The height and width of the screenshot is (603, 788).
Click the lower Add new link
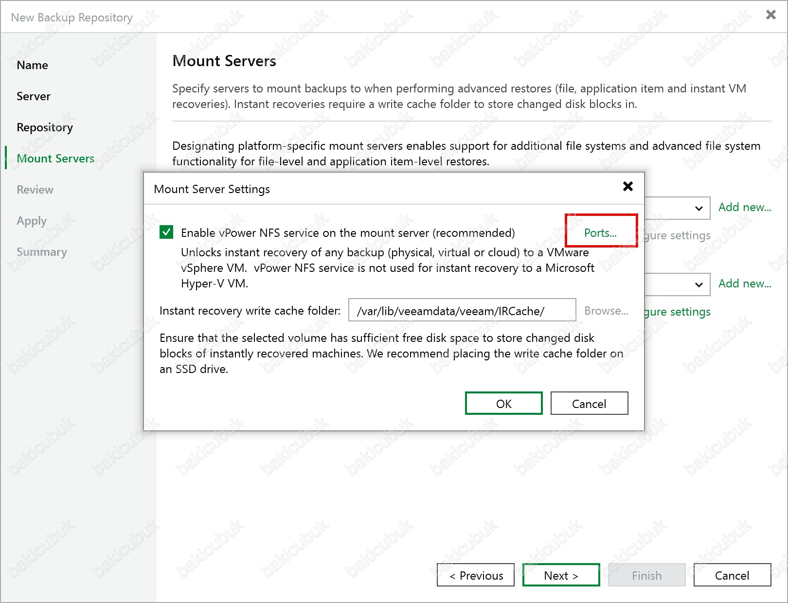pos(744,284)
